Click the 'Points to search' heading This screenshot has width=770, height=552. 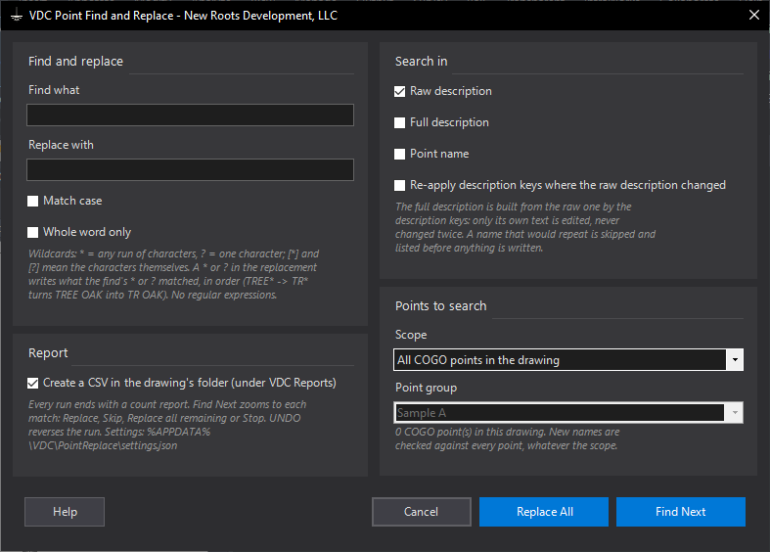(441, 306)
